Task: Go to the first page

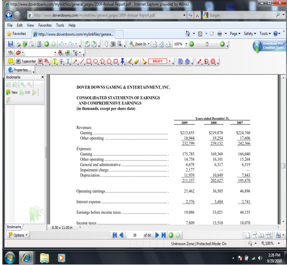Action: click(x=114, y=235)
